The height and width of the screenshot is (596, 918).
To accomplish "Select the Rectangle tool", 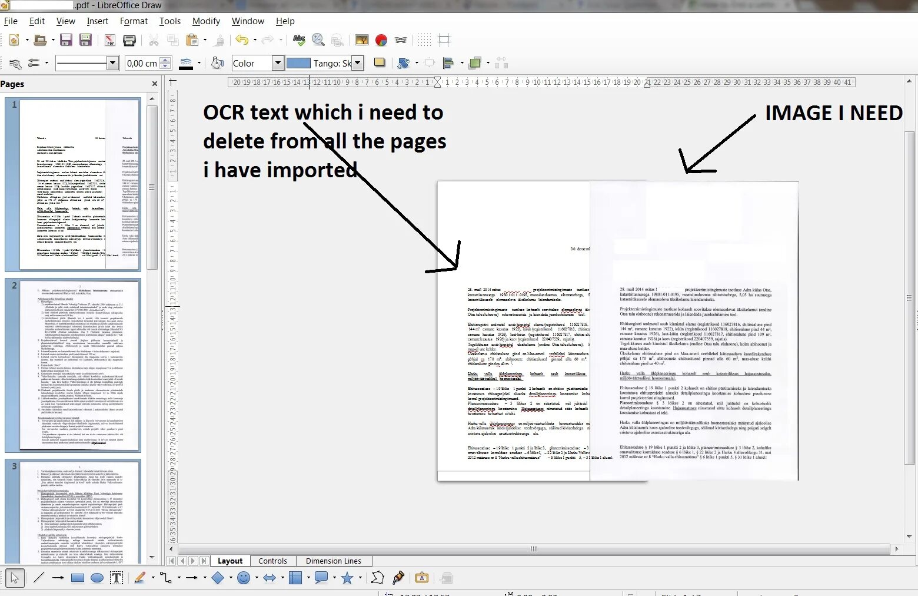I will pos(78,578).
